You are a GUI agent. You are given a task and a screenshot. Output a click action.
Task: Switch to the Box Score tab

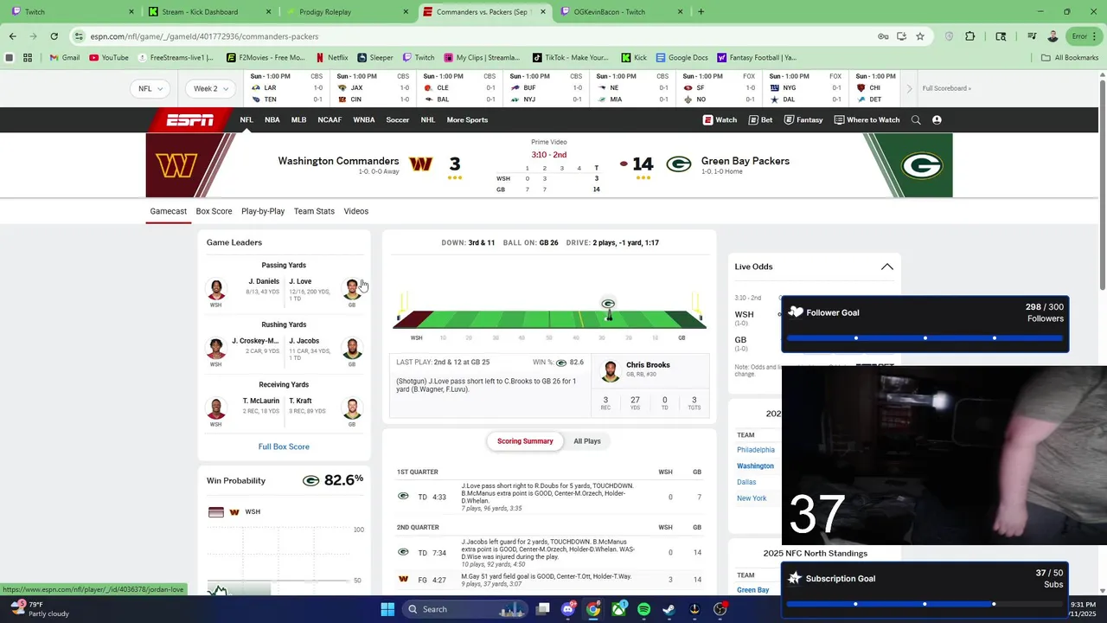point(214,211)
